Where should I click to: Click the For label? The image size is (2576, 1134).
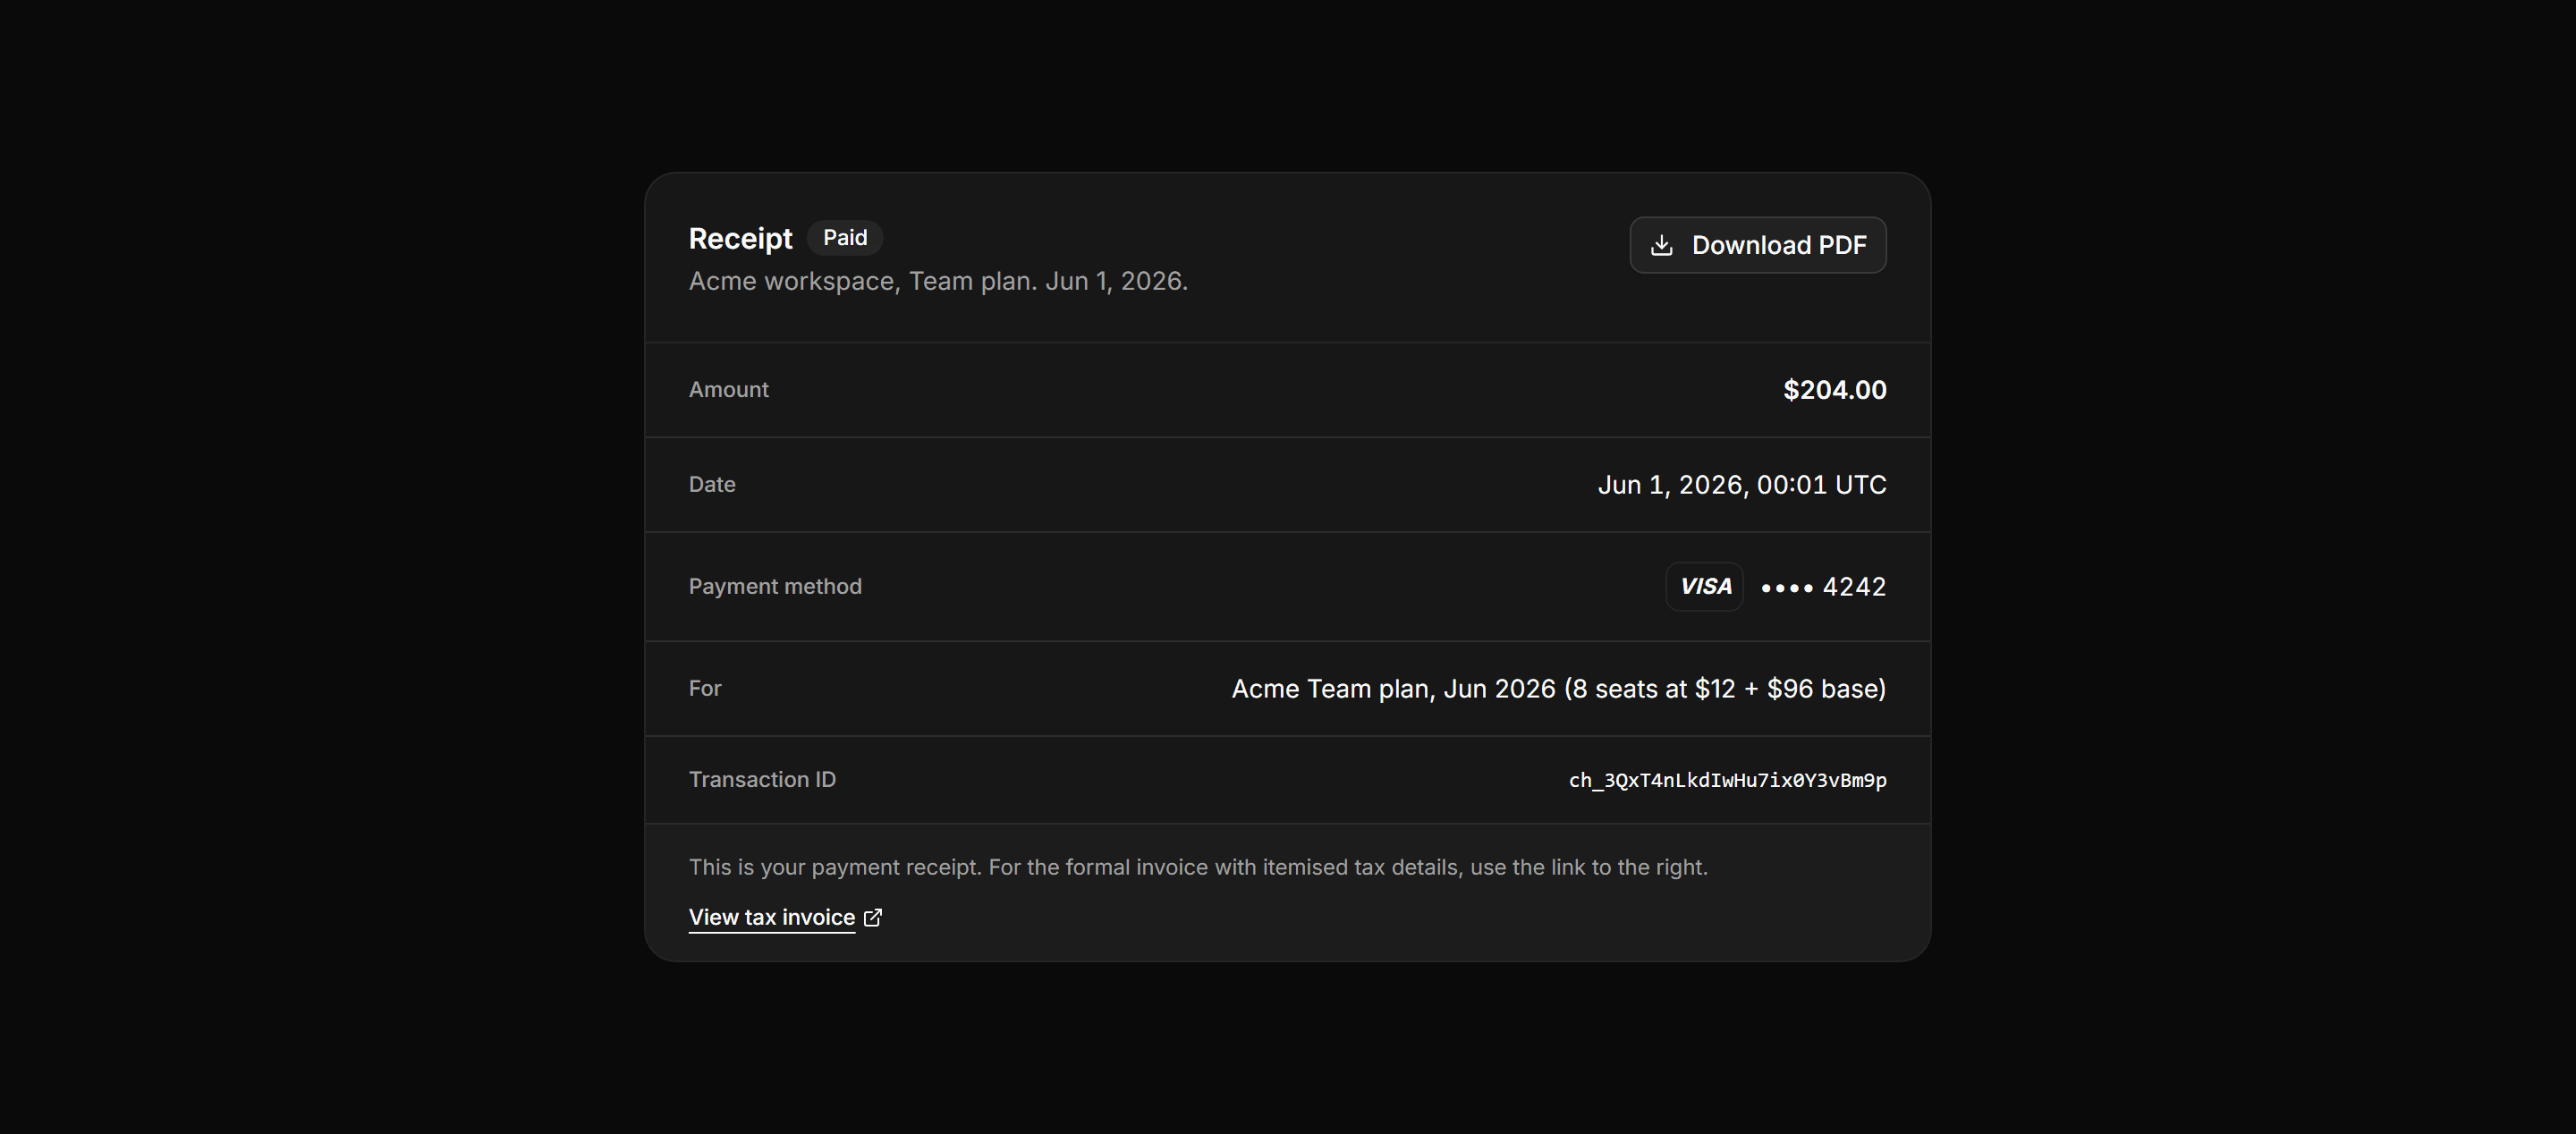(x=705, y=689)
